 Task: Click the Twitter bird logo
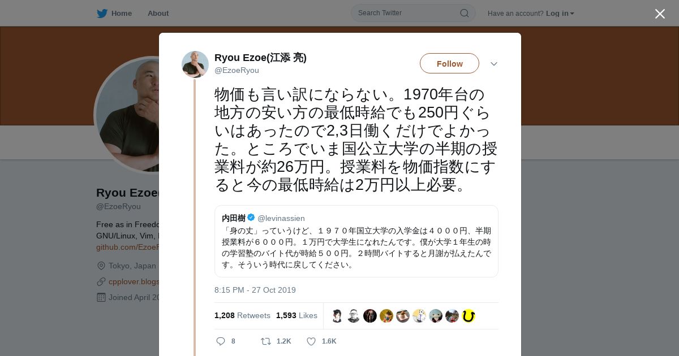[102, 13]
